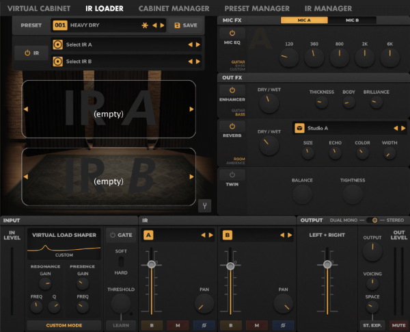Switch to the Cabinet Manager tab

(174, 8)
